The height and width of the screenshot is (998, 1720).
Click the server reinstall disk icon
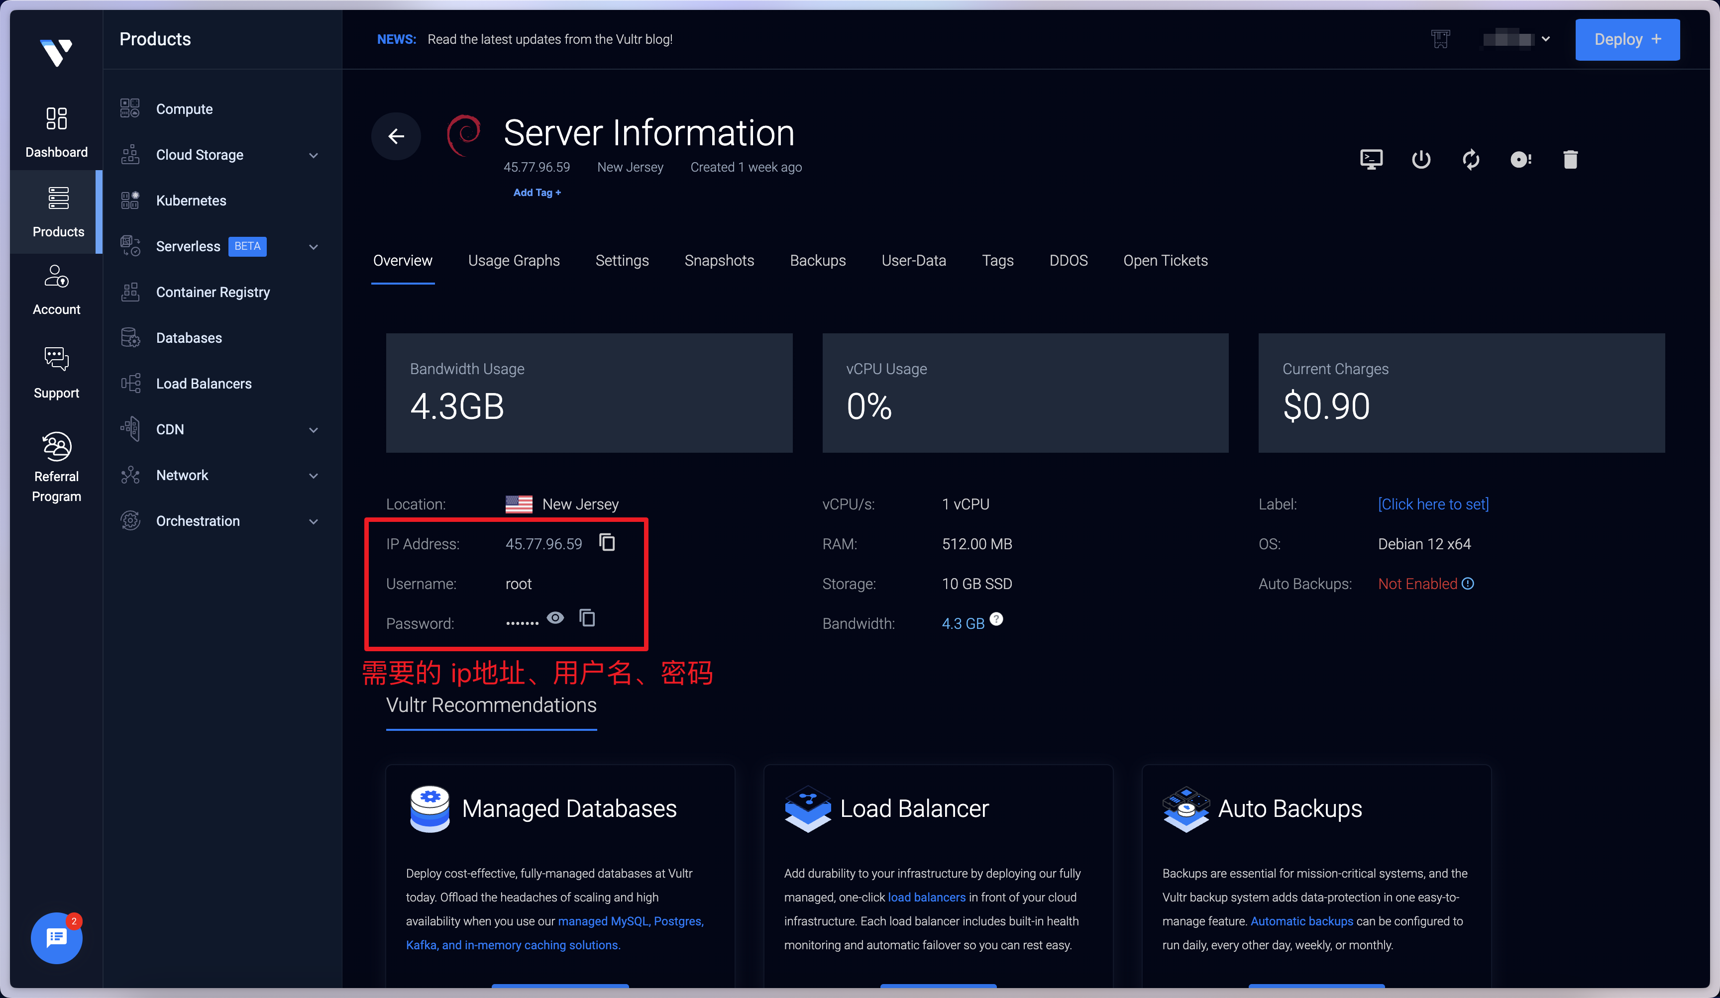[x=1521, y=160]
